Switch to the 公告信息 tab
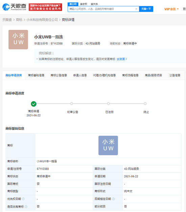The height and width of the screenshot is (212, 186). [x=175, y=75]
